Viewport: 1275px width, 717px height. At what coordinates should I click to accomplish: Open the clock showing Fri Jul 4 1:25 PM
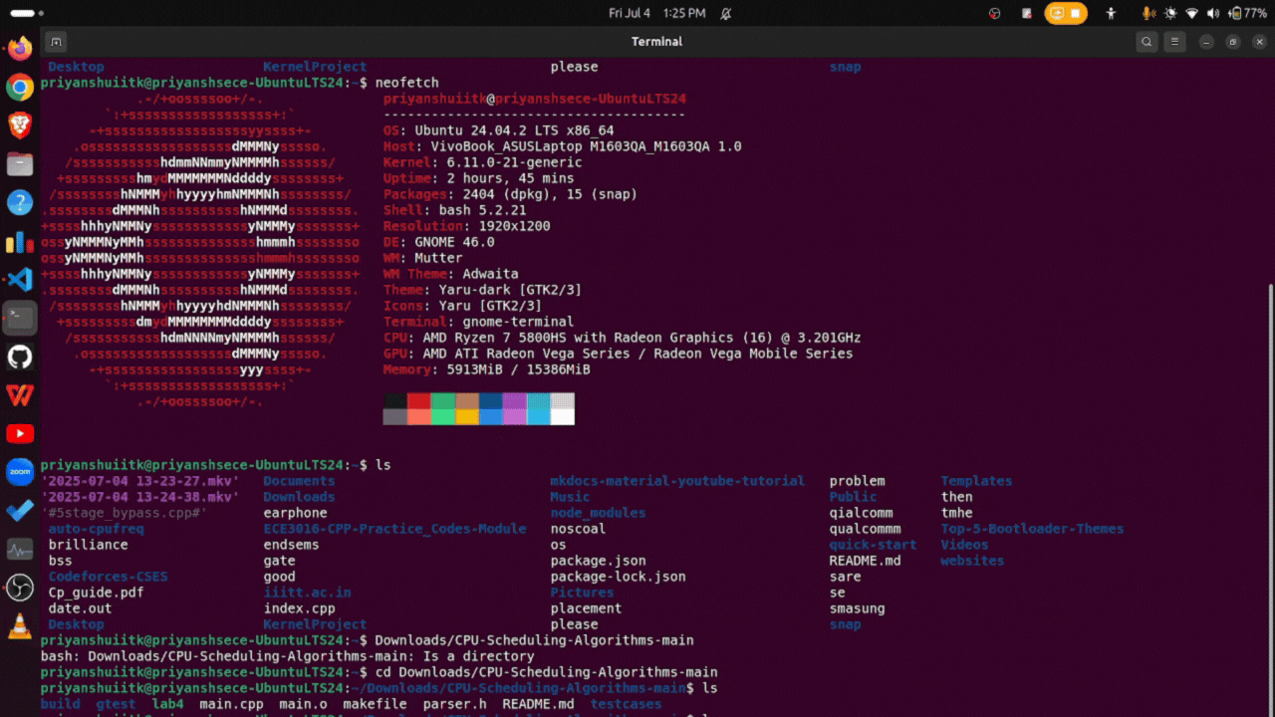coord(656,13)
